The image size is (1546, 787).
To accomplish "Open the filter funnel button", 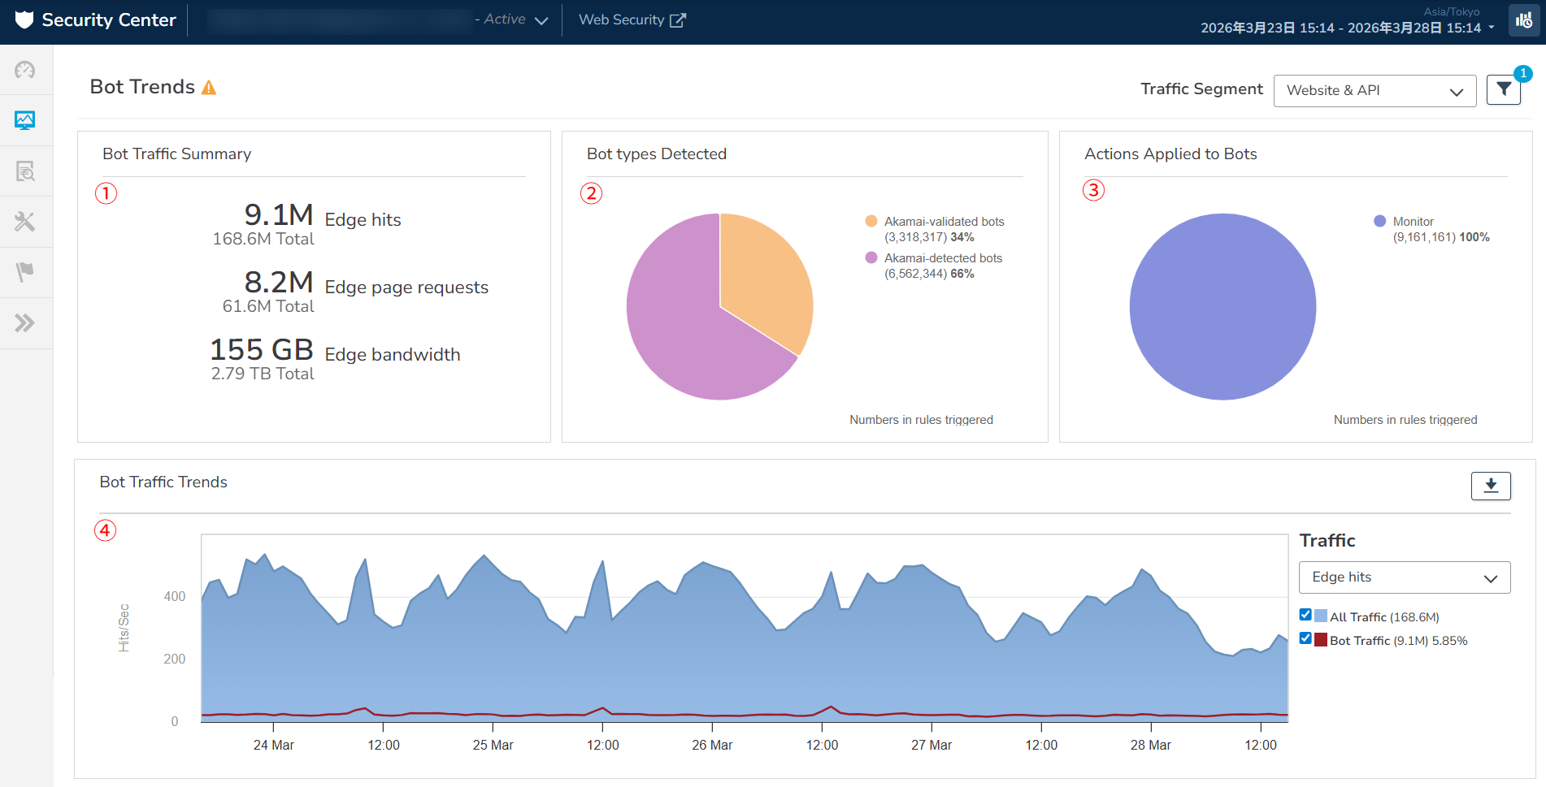I will pyautogui.click(x=1503, y=90).
